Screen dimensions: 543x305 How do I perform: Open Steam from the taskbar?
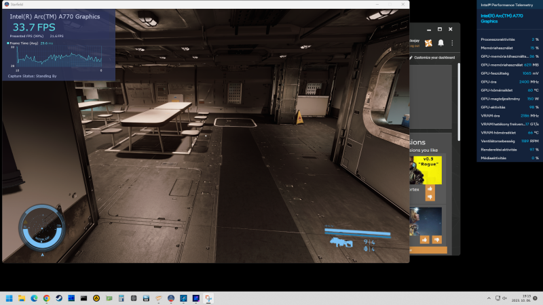coord(59,298)
